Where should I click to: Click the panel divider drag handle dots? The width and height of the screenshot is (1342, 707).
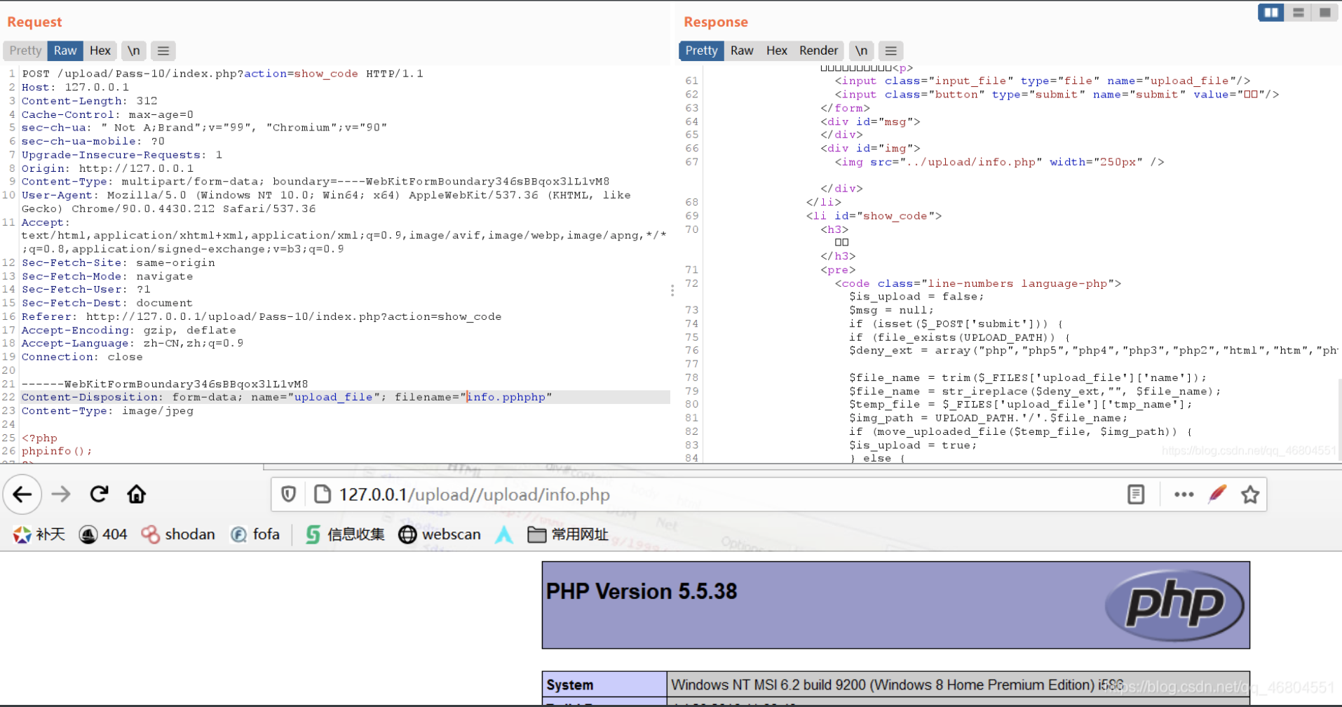[672, 290]
